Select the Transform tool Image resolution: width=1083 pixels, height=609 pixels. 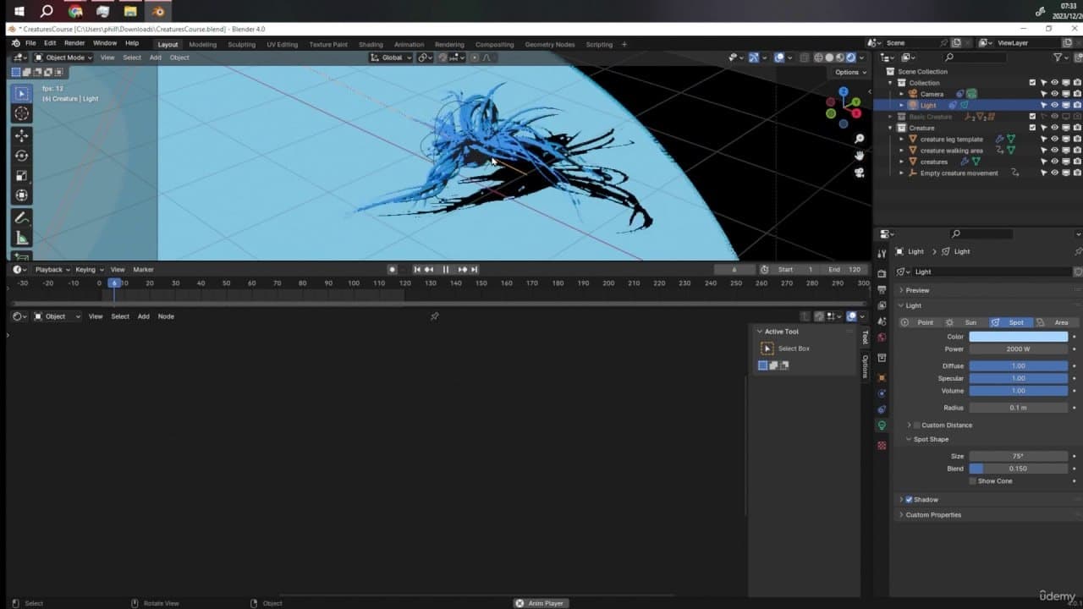[x=22, y=196]
